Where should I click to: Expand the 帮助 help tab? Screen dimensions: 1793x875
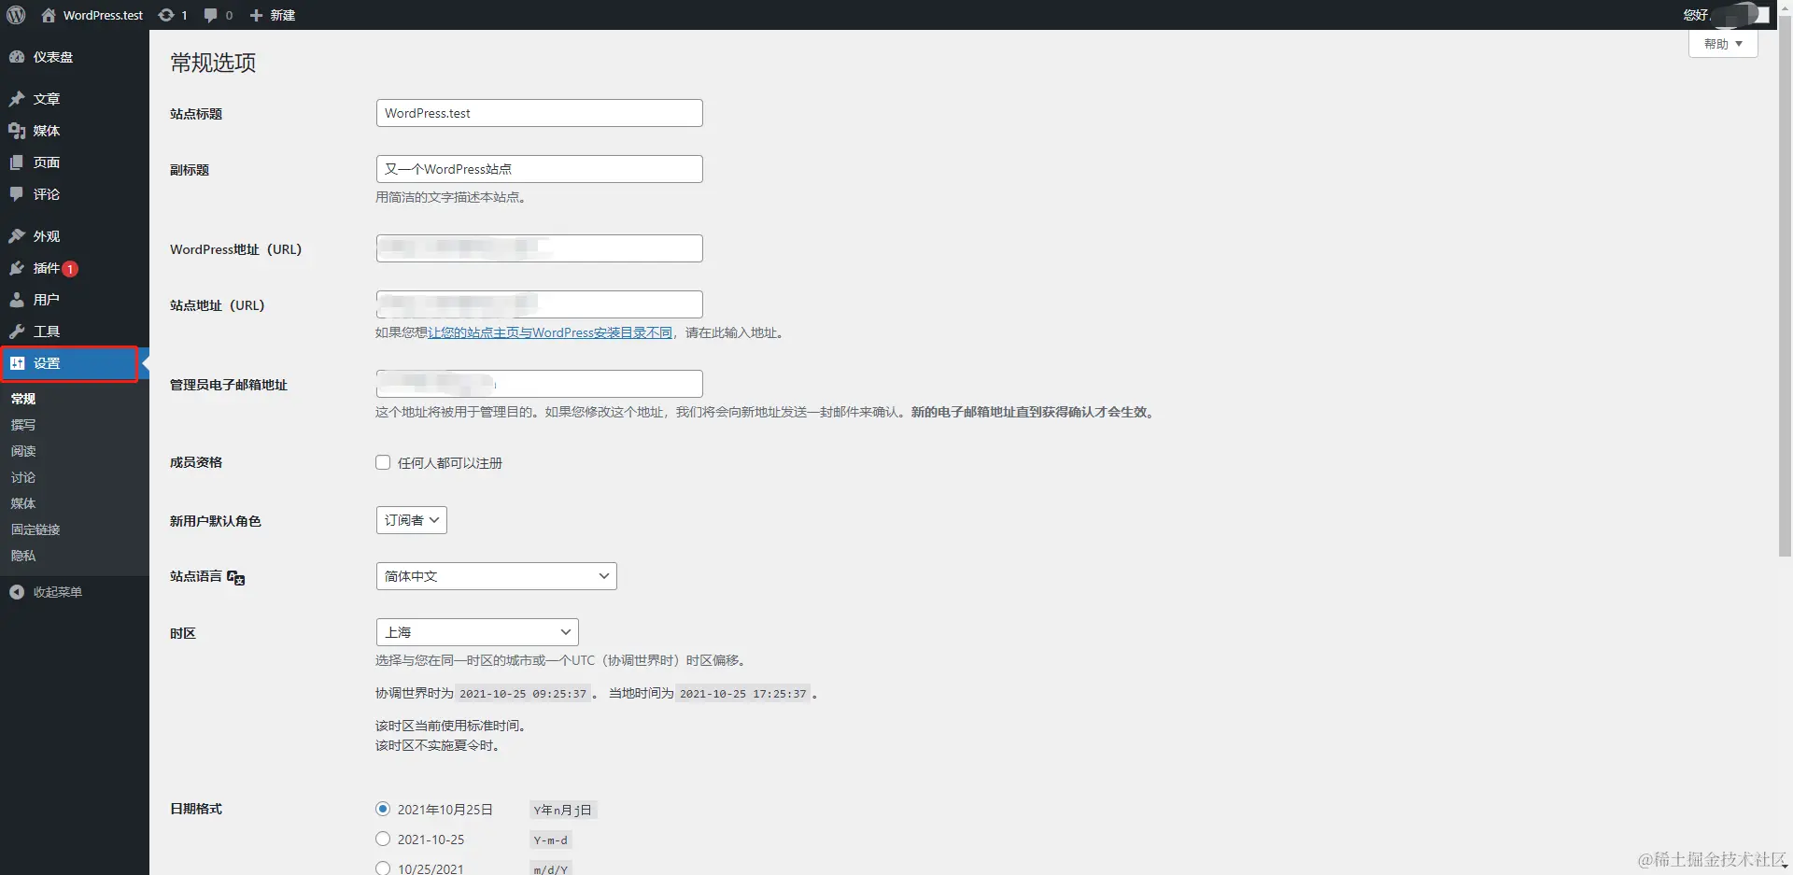[1723, 44]
